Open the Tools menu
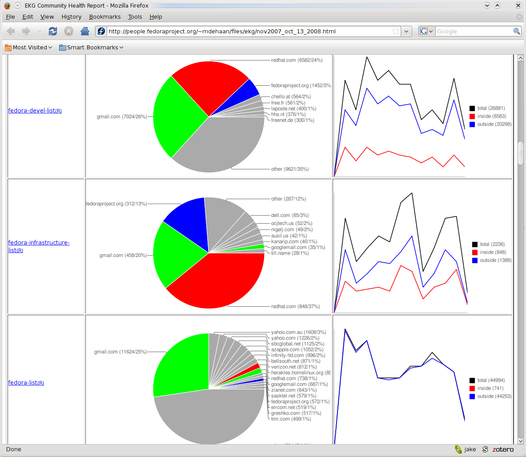Screen dimensions: 526x457 pos(135,17)
